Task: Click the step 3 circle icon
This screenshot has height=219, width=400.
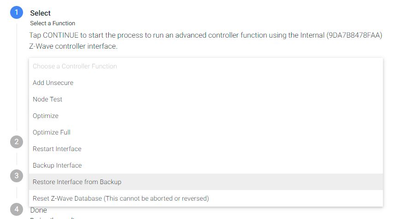Action: point(17,175)
